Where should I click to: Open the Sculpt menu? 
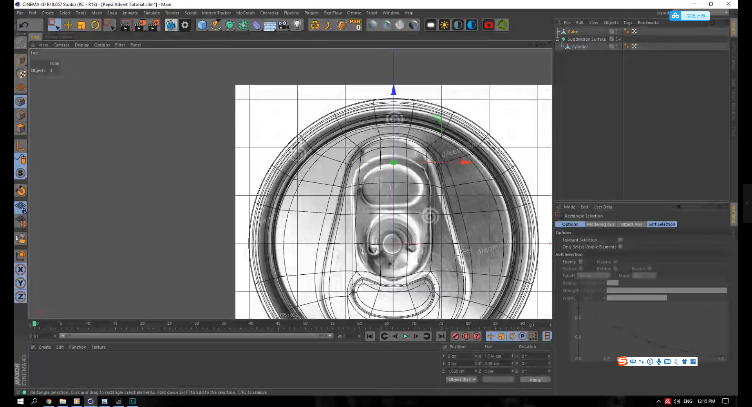(x=191, y=13)
